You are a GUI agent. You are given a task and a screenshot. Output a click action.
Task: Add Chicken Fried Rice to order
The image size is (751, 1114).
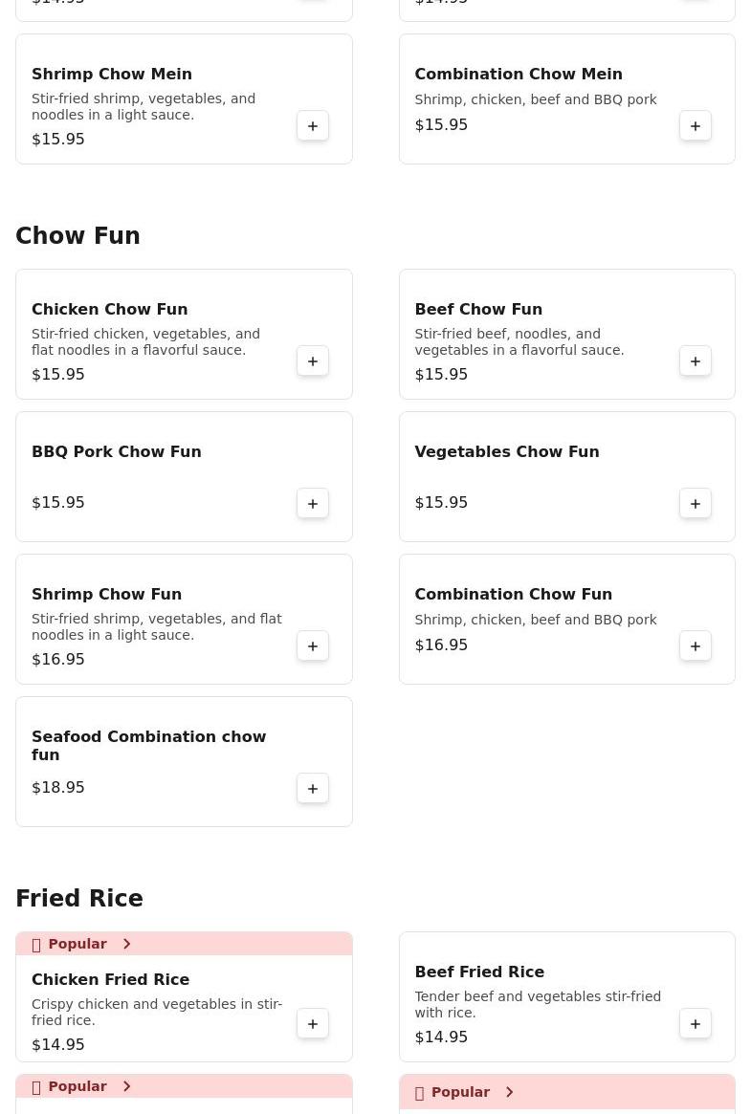click(x=313, y=1024)
